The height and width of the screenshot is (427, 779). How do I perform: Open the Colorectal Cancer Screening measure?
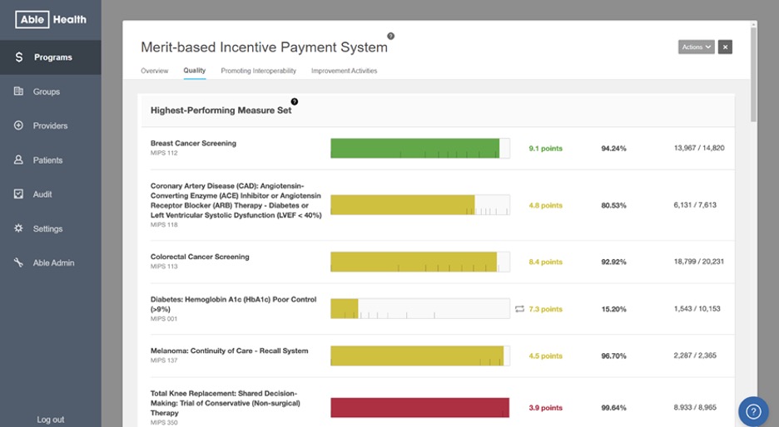point(200,257)
